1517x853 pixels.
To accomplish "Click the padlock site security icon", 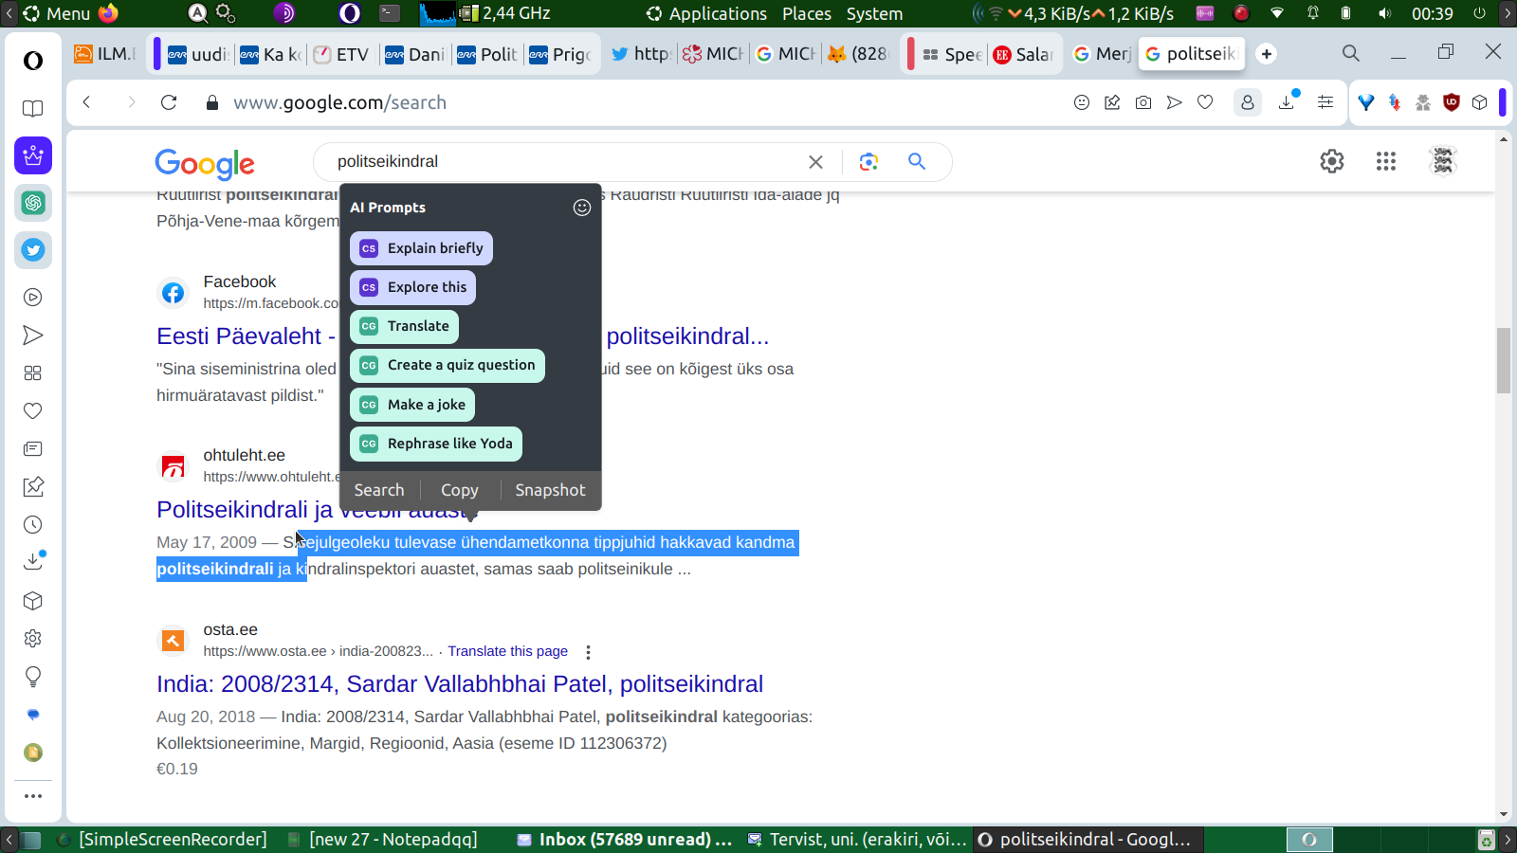I will [212, 102].
